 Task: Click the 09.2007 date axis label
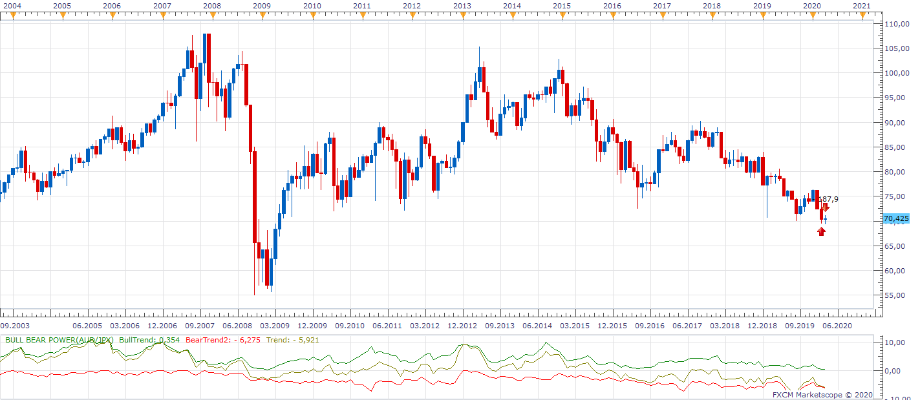pyautogui.click(x=200, y=326)
